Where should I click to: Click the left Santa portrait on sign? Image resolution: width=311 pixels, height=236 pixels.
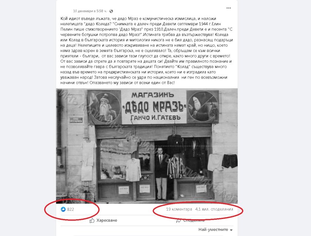point(104,107)
